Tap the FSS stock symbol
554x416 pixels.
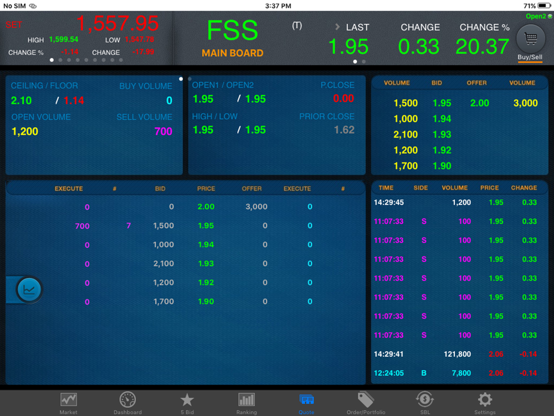(233, 31)
